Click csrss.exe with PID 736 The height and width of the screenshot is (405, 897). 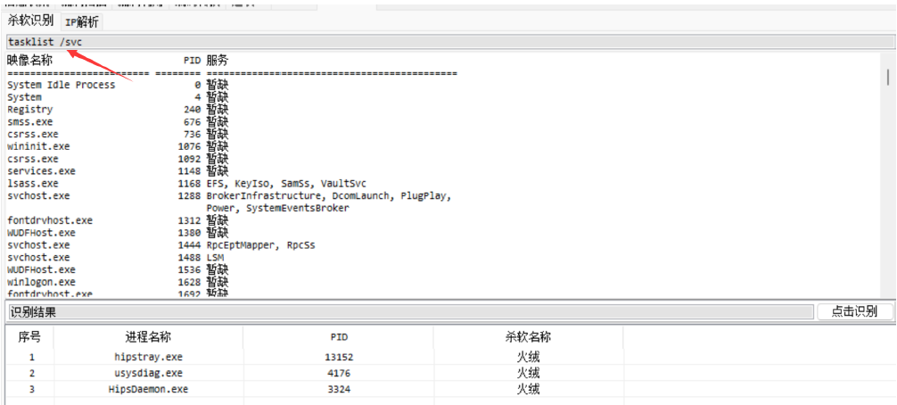118,135
